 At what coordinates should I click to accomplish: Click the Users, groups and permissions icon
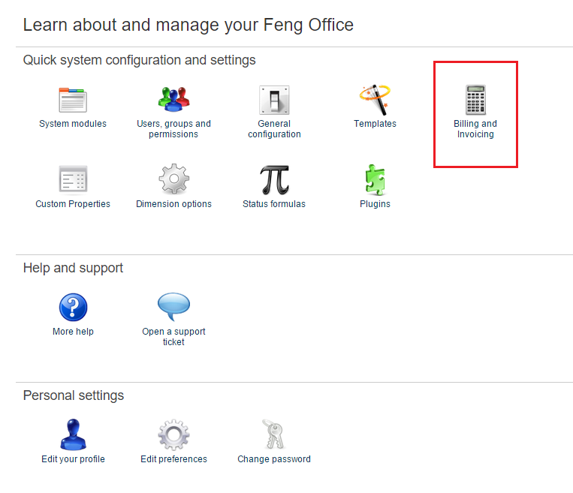(173, 100)
